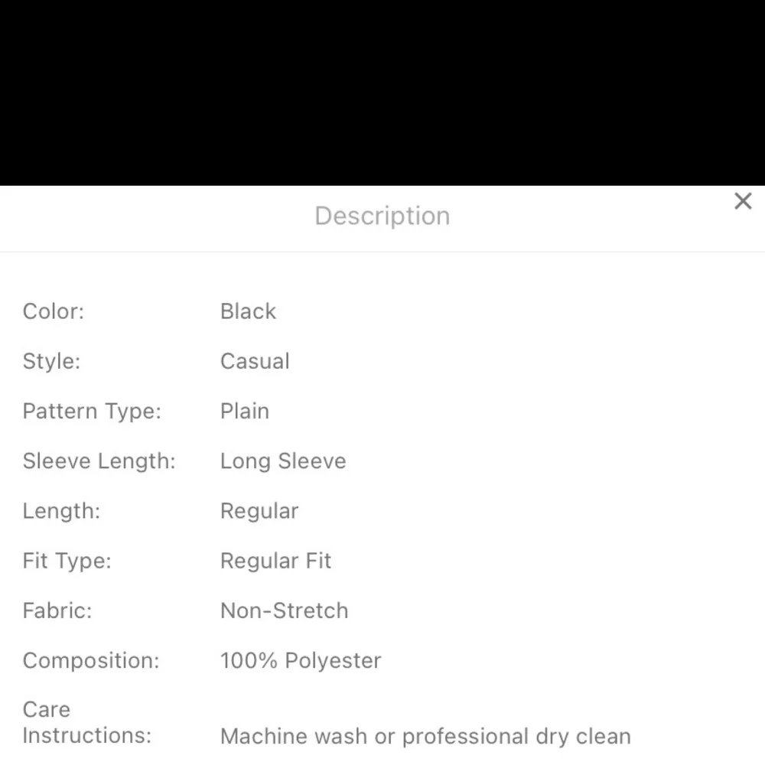The height and width of the screenshot is (765, 765).
Task: Click the Fit Type: label
Action: point(67,561)
